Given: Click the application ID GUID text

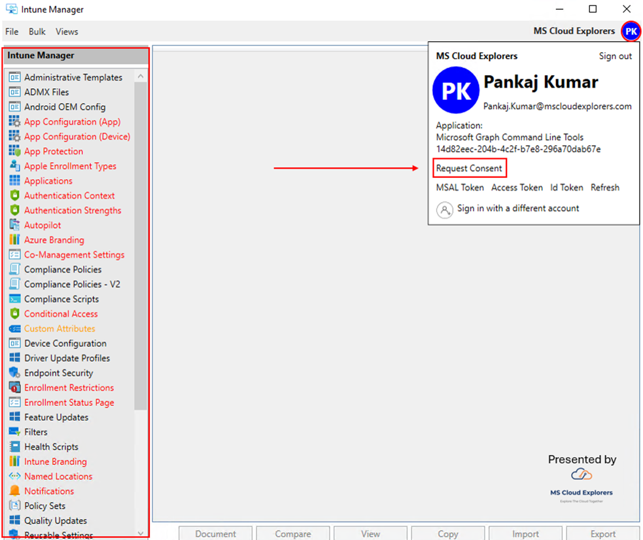Looking at the screenshot, I should pyautogui.click(x=518, y=148).
